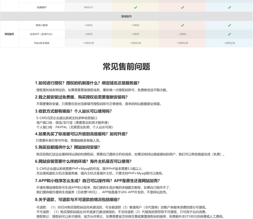
Task: Open question 1 about 如何进行授权
Action: point(87,83)
